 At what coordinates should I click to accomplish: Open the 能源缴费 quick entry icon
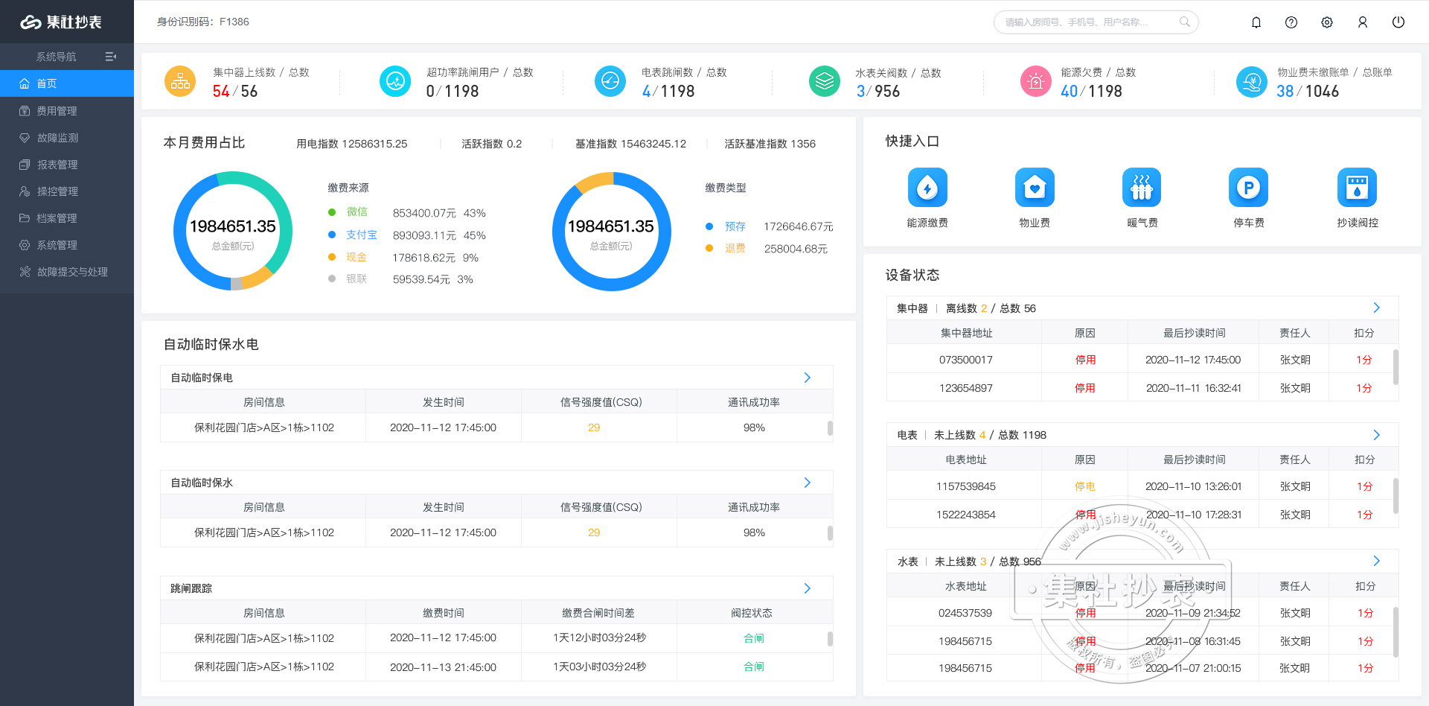coord(927,188)
